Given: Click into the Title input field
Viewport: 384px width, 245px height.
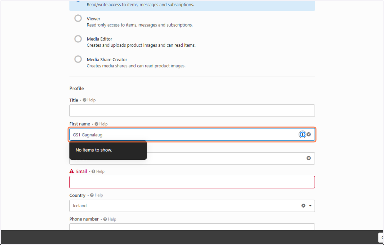Looking at the screenshot, I should tap(192, 111).
